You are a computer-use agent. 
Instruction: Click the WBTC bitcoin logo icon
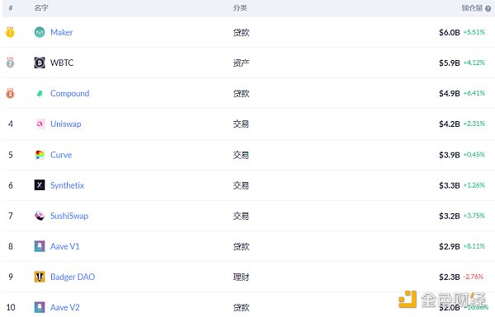(40, 63)
